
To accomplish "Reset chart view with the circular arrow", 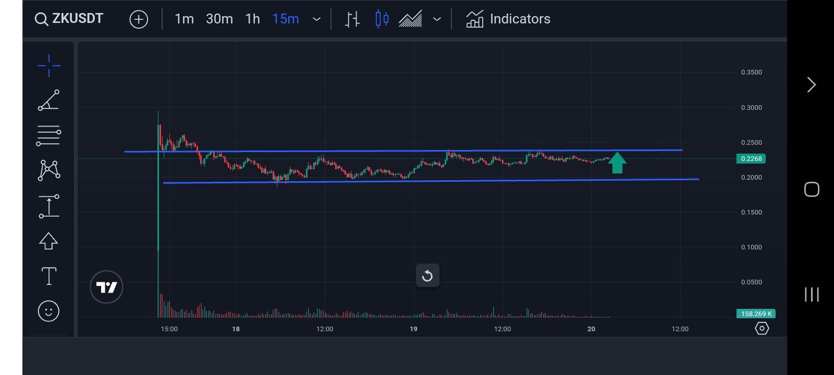I will [427, 276].
